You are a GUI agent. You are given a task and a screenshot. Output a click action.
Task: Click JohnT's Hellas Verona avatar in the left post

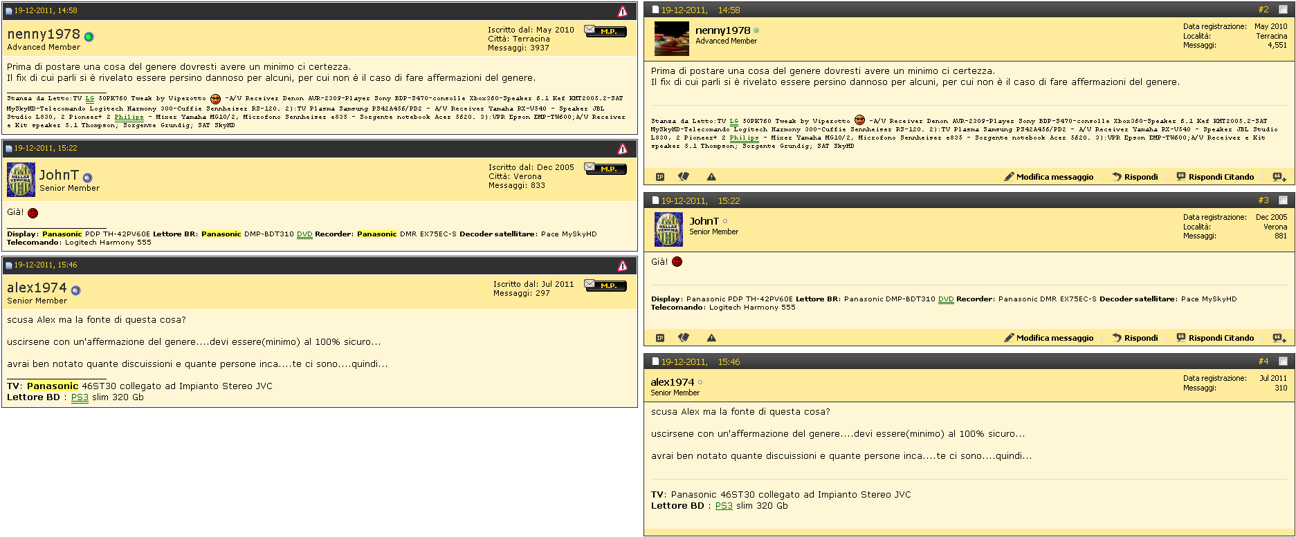point(21,180)
